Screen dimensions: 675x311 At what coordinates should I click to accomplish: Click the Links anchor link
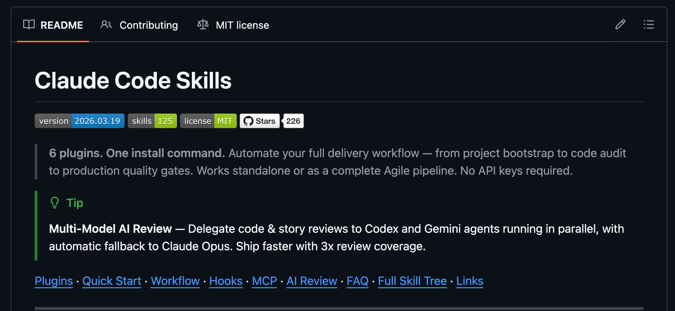coord(470,281)
